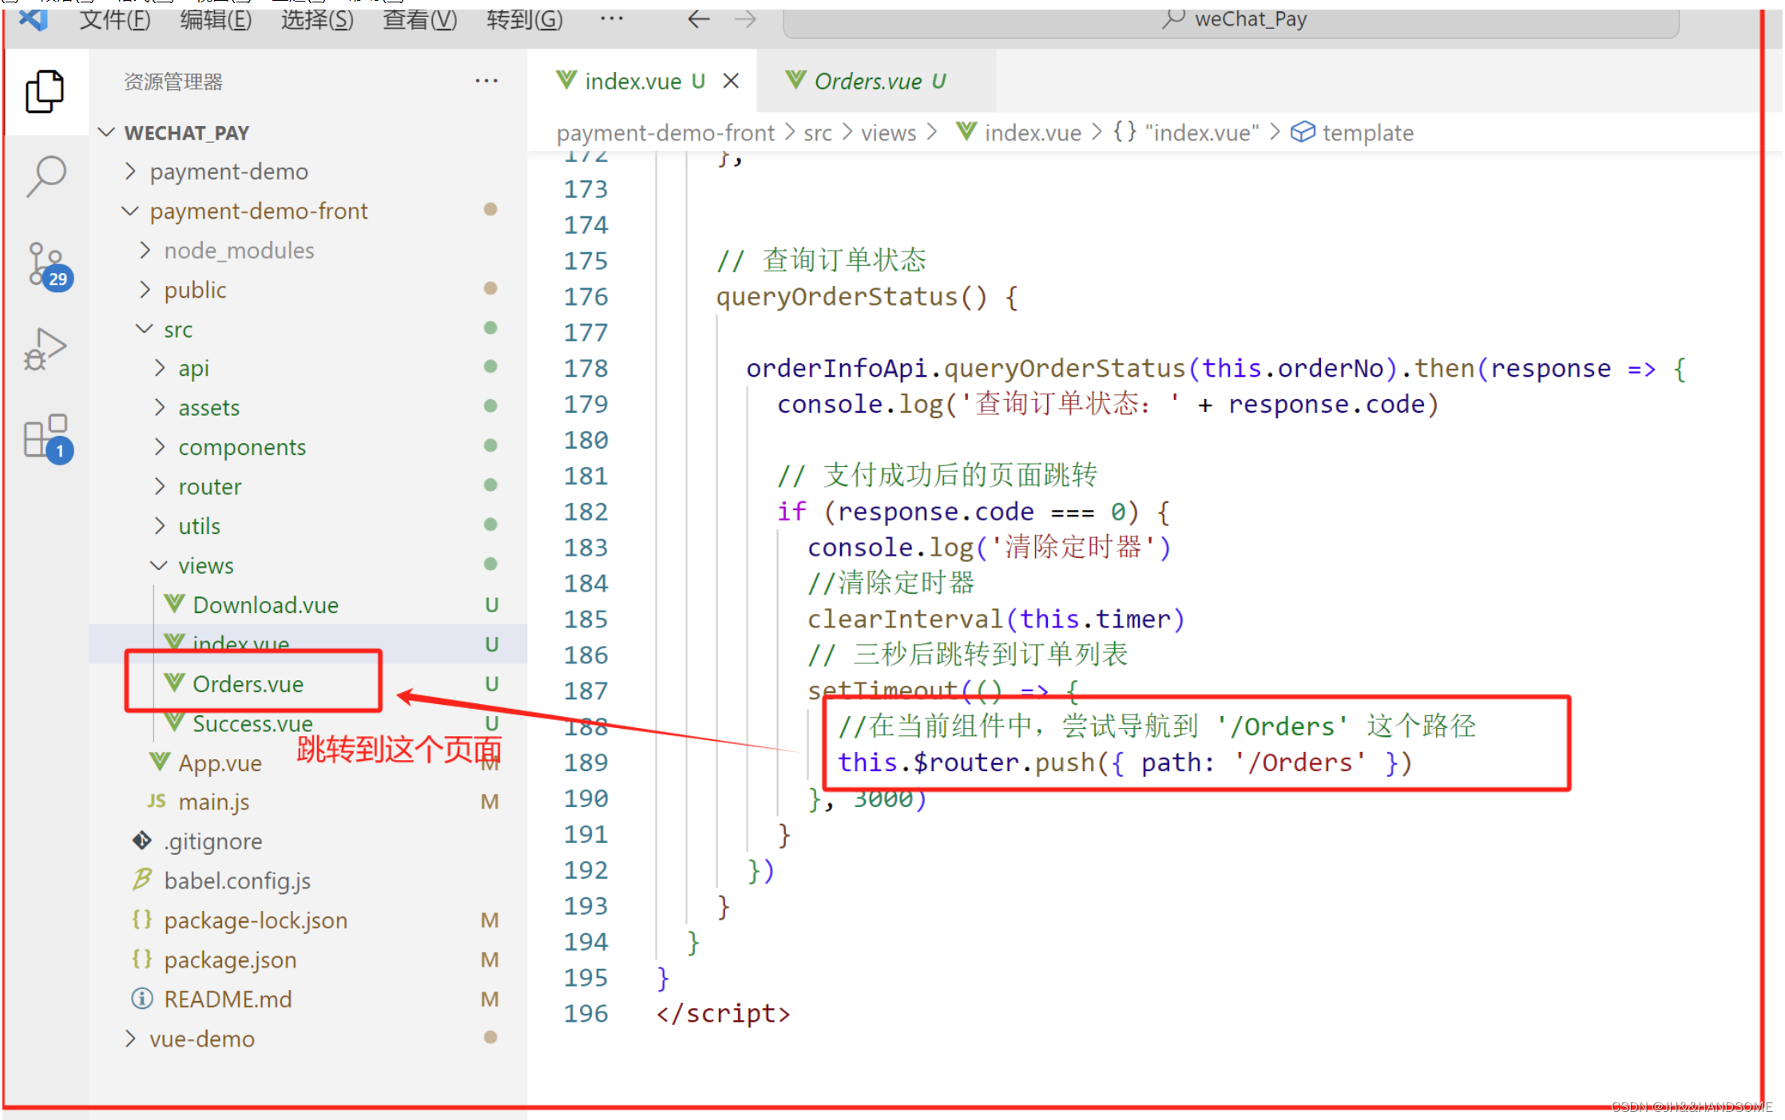The width and height of the screenshot is (1785, 1120).
Task: Collapse the src folder
Action: [x=145, y=329]
